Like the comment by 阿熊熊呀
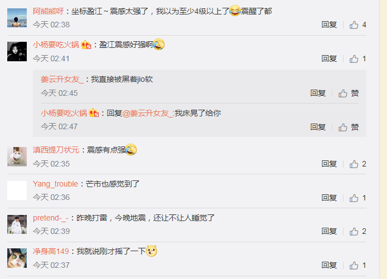The image size is (387, 279). 357,25
